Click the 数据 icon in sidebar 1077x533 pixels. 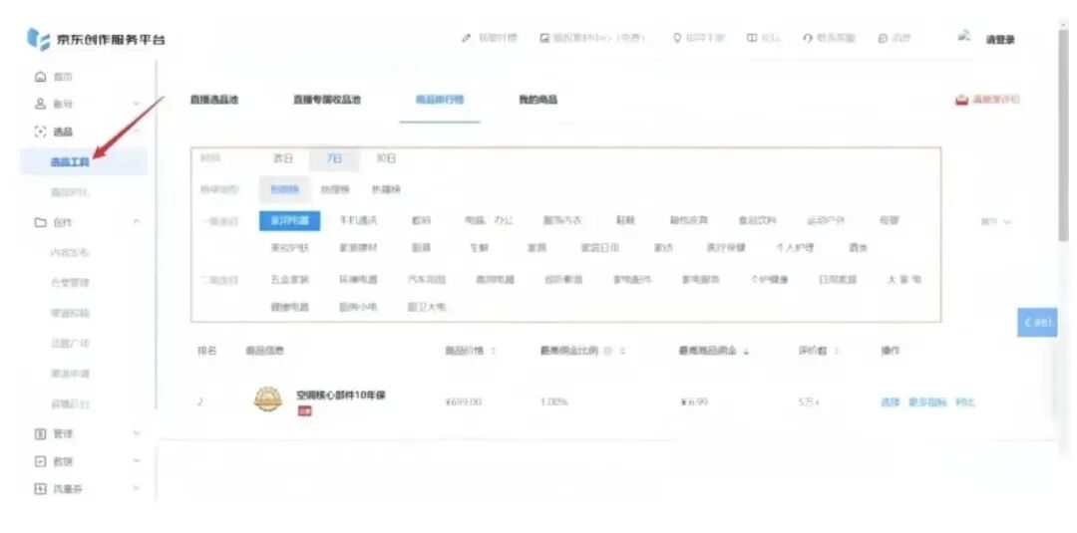point(40,461)
